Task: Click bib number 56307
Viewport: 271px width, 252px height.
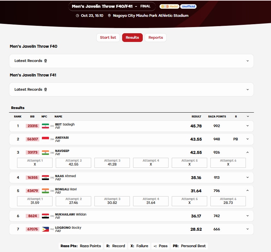Action: pyautogui.click(x=33, y=139)
